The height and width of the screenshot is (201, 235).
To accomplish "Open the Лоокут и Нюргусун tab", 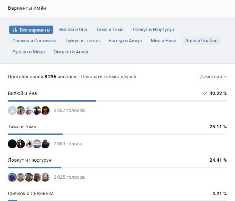I will tap(153, 30).
